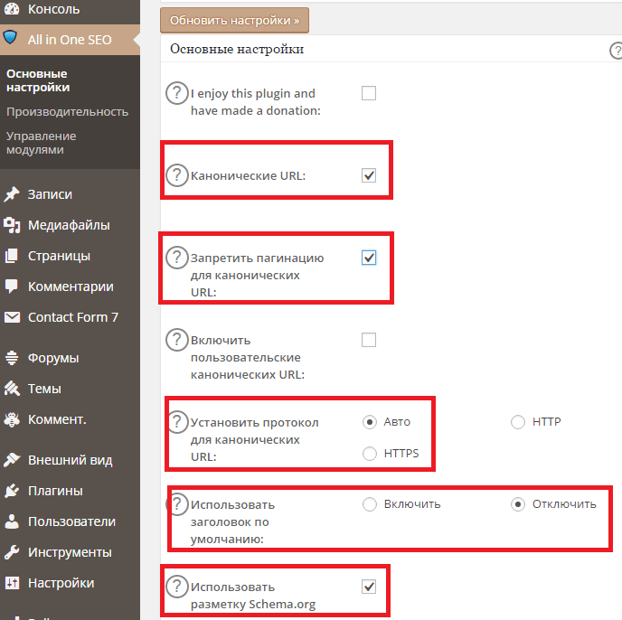This screenshot has height=620, width=622.
Task: Open help for Установить протокол option
Action: [178, 422]
